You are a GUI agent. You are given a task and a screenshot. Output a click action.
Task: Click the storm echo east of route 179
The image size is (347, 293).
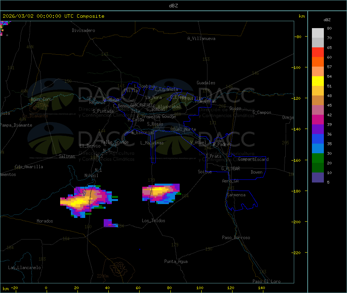click(x=161, y=194)
